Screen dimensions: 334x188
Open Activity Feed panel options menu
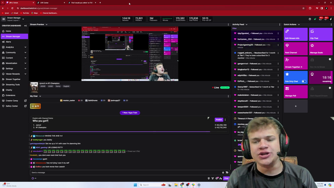coord(280,25)
